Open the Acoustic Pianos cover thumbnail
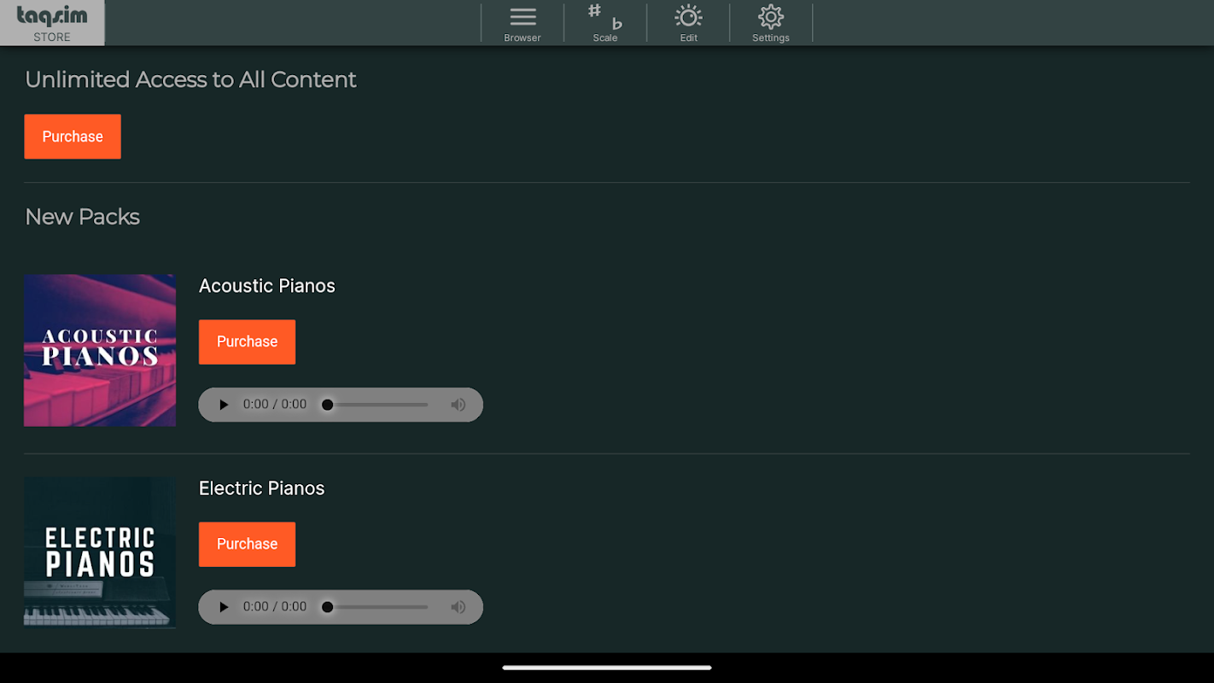Viewport: 1214px width, 683px height. coord(100,350)
